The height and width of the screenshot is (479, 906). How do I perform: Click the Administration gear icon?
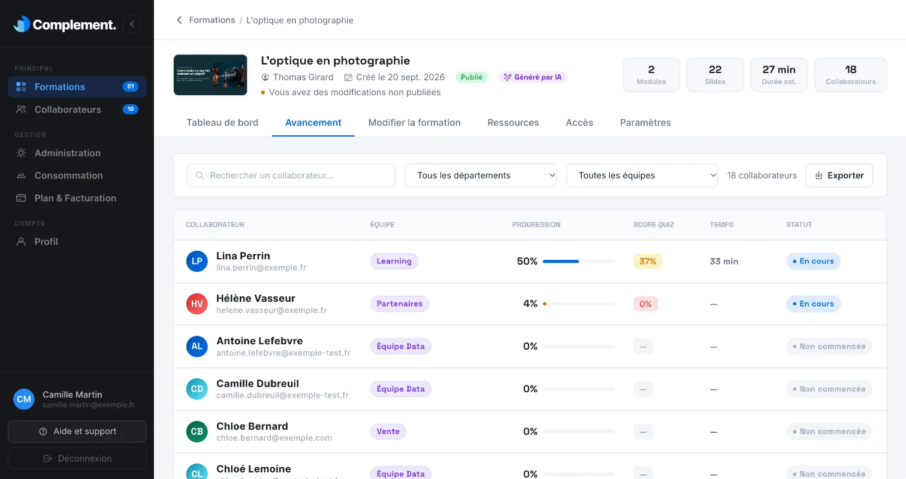21,153
